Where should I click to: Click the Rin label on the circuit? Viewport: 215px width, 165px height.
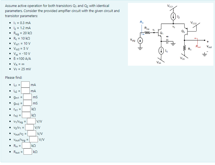tap(141, 22)
